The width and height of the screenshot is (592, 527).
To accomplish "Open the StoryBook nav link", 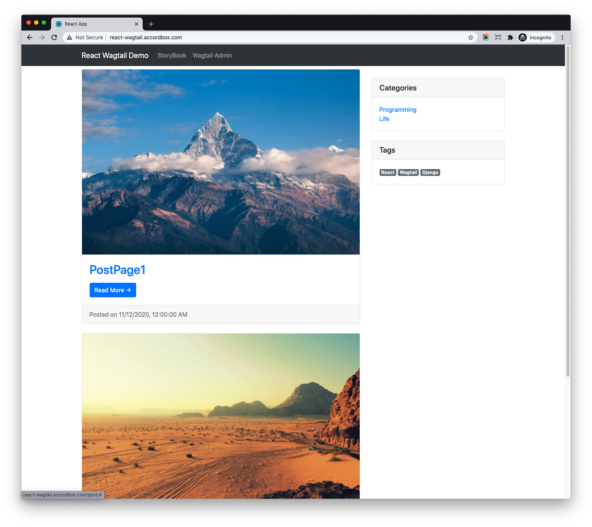I will pos(172,55).
